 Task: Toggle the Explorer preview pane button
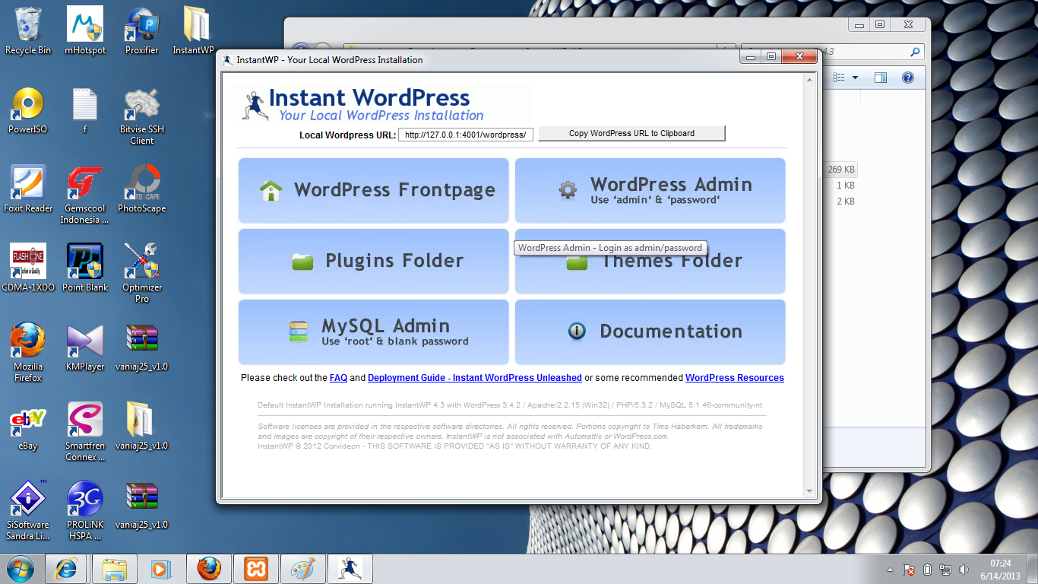[x=881, y=78]
